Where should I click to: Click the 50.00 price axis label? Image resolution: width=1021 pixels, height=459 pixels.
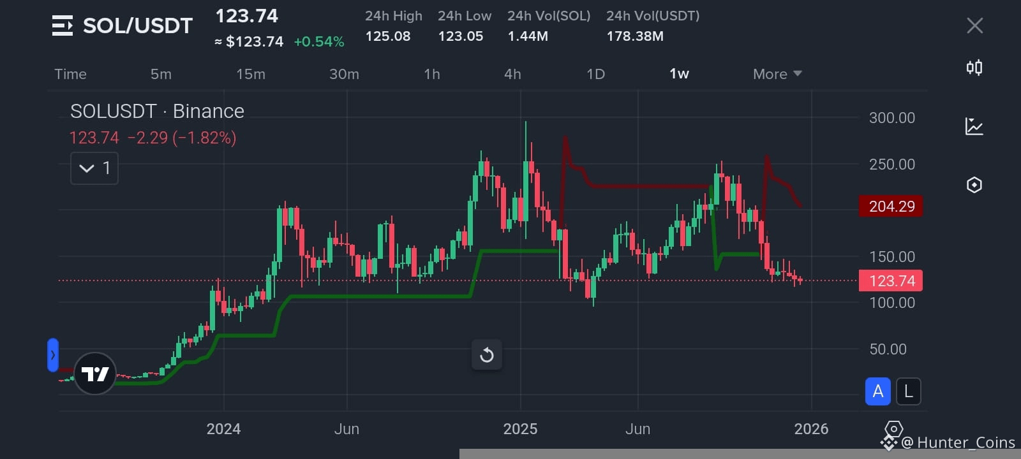tap(888, 349)
